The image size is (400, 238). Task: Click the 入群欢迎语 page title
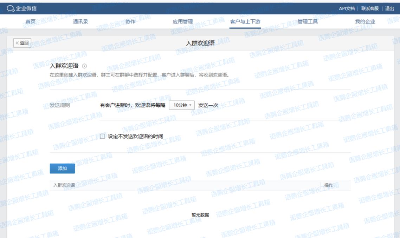[200, 43]
